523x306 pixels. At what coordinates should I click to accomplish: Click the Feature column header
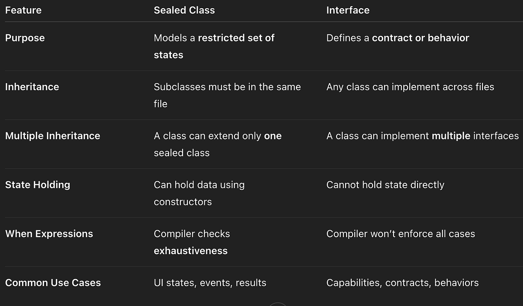point(23,10)
